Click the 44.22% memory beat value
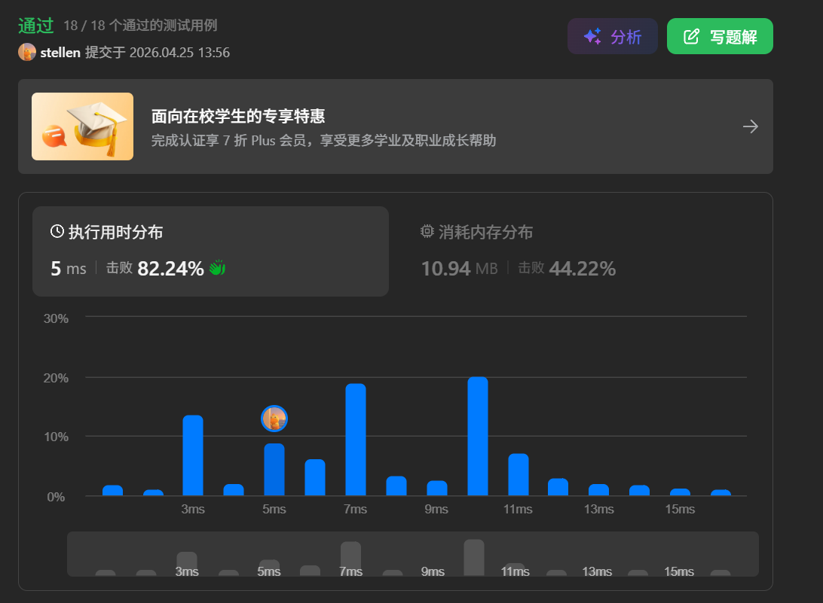823x603 pixels. coord(582,269)
